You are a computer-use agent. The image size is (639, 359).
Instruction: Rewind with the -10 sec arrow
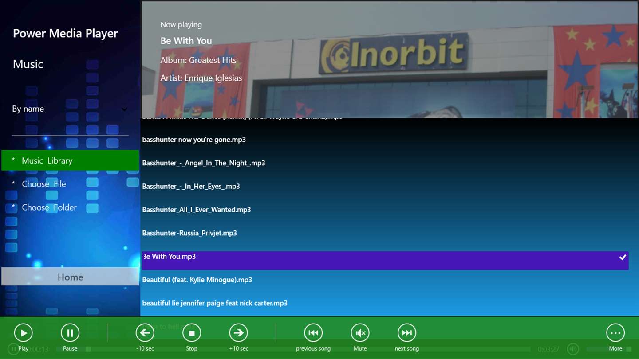pyautogui.click(x=145, y=333)
